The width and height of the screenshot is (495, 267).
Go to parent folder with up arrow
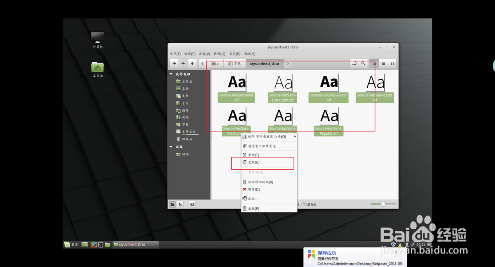[192, 63]
